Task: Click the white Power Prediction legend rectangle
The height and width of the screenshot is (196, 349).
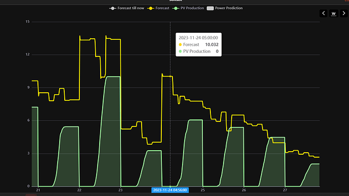Action: (210, 9)
